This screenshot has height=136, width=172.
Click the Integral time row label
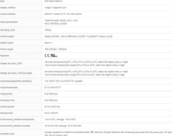tap(6, 94)
